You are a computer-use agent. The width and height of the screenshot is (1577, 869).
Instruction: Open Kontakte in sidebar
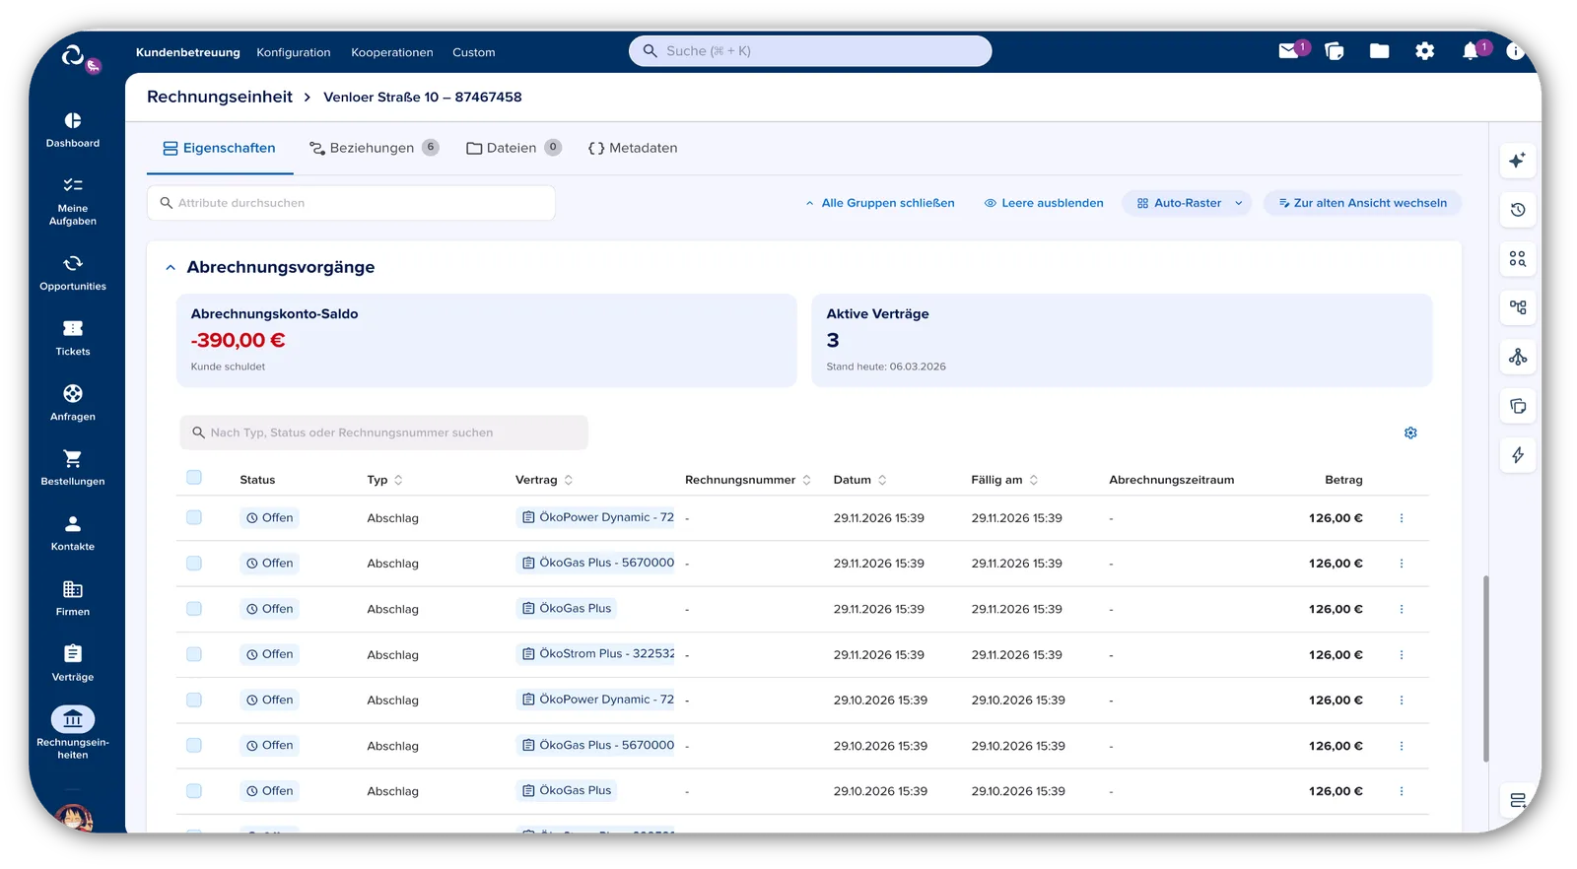tap(73, 533)
